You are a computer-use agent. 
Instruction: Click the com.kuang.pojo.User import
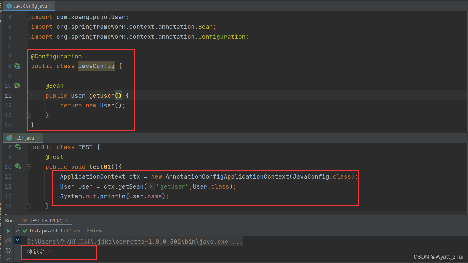pos(80,17)
